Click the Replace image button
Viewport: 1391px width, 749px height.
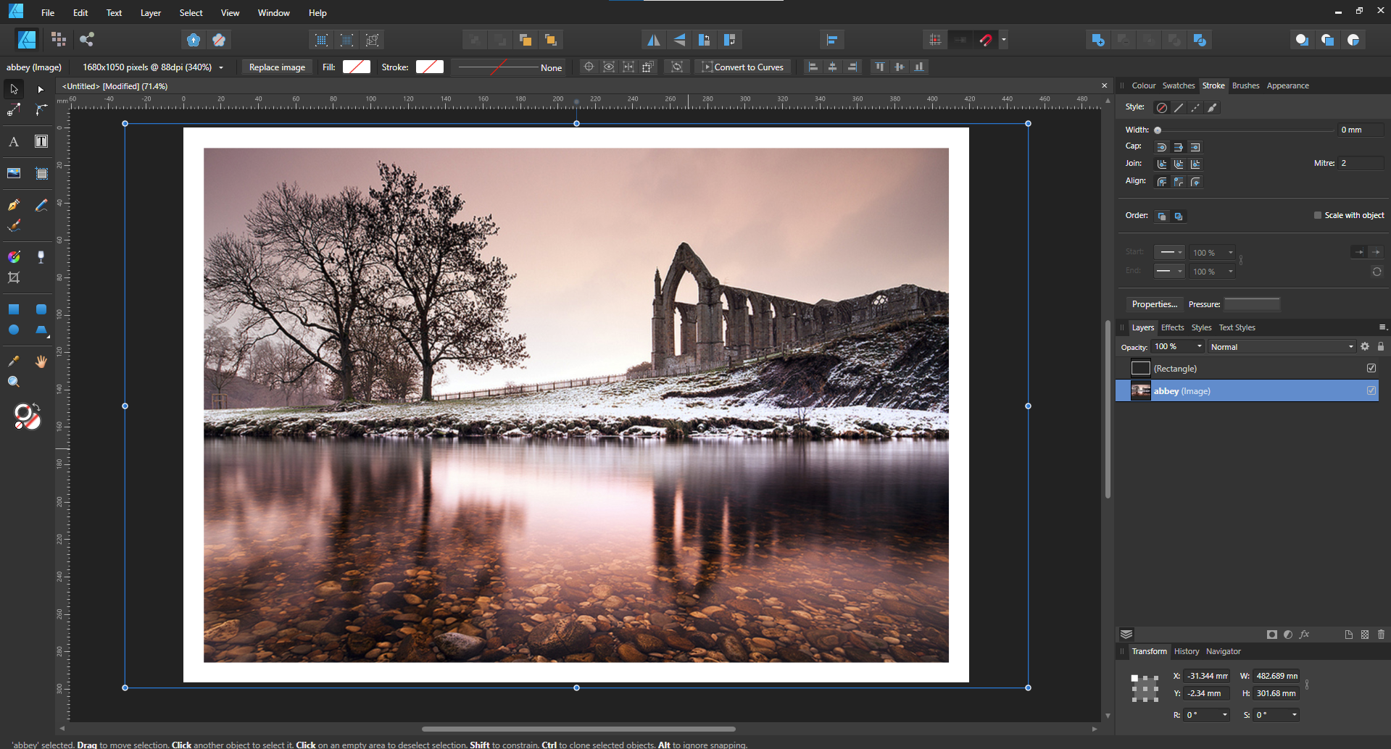pyautogui.click(x=277, y=67)
